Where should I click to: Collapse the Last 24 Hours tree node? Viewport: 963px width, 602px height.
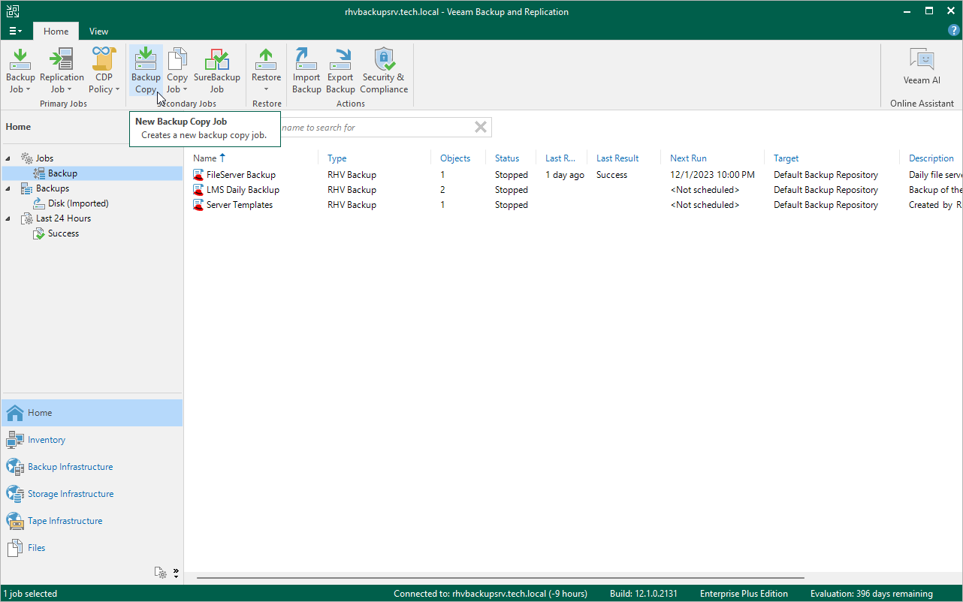[9, 218]
